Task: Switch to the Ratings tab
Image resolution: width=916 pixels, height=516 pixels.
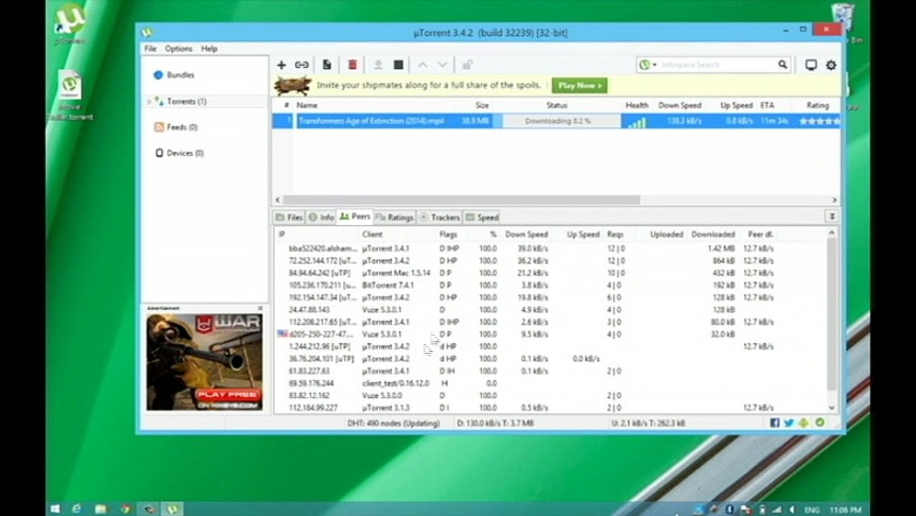Action: point(395,217)
